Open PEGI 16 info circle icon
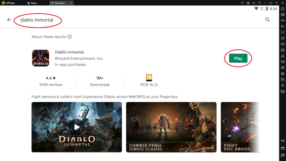This screenshot has height=161, width=286. (x=156, y=85)
